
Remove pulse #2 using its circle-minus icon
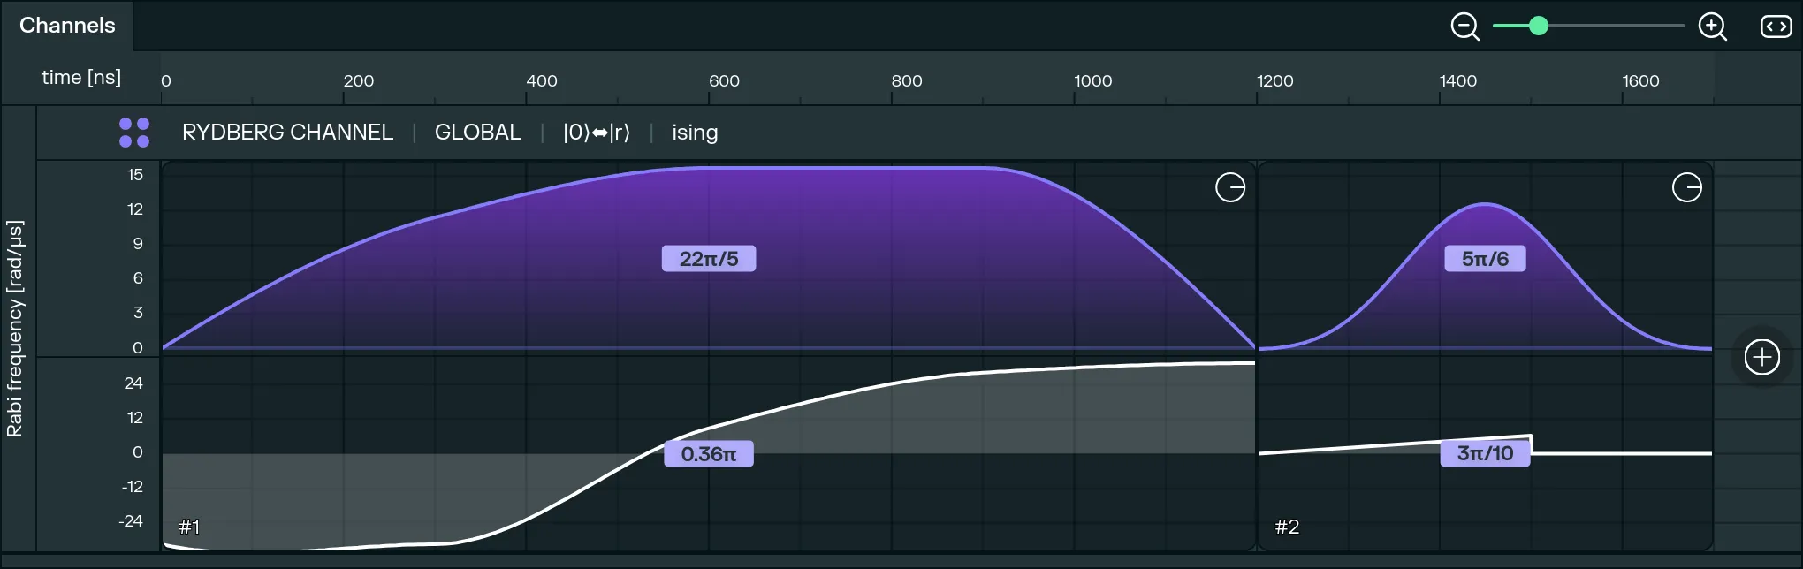click(1686, 187)
